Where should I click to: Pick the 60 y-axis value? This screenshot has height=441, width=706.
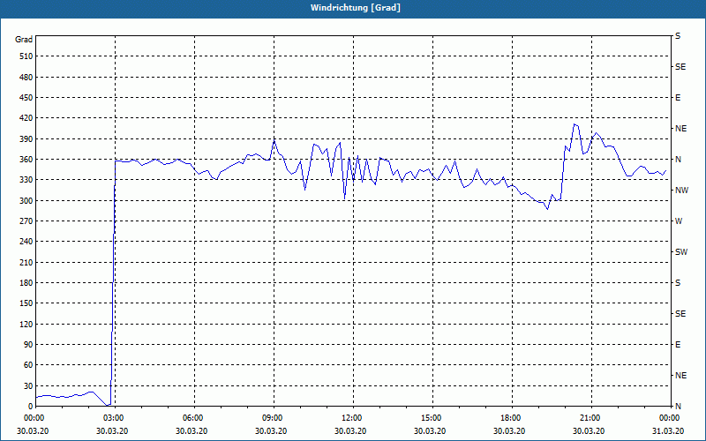(28, 365)
